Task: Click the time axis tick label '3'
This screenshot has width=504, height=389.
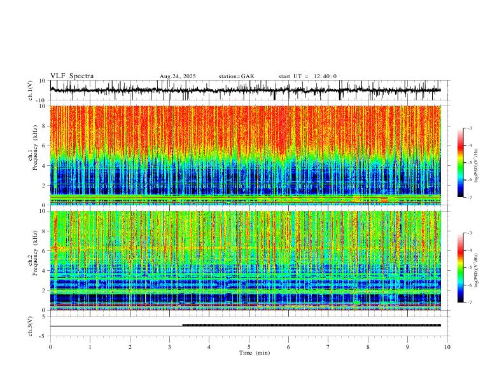Action: [169, 347]
